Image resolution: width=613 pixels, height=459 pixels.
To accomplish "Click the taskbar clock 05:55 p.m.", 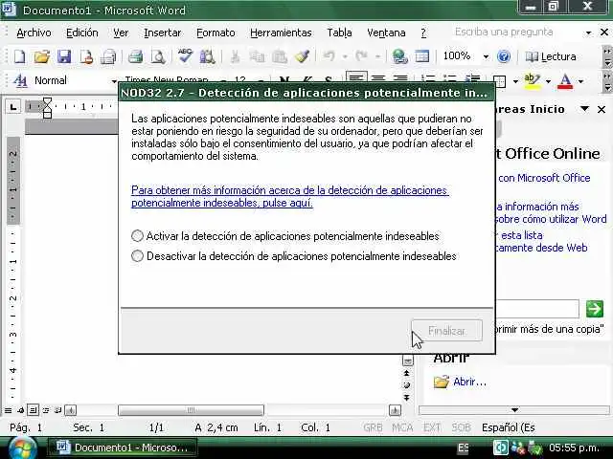I will click(574, 448).
